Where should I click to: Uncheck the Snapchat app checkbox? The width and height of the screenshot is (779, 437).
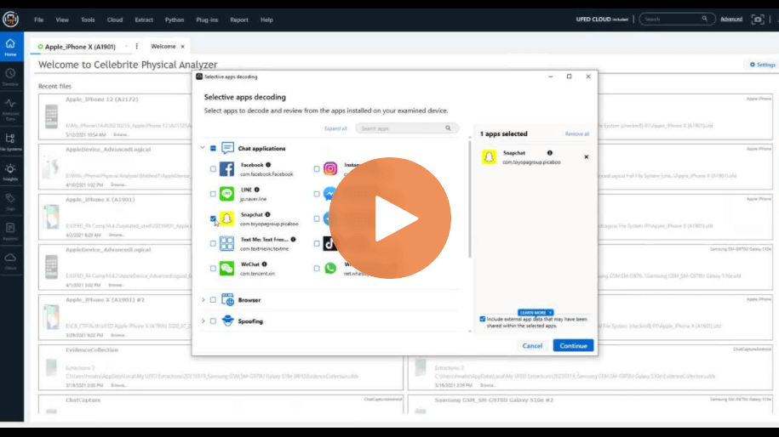click(213, 218)
